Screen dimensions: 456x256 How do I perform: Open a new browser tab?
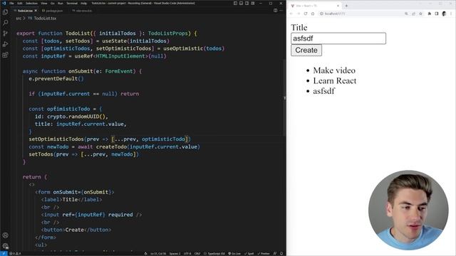[x=346, y=6]
